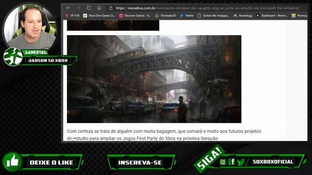Click the Twitter bird icon in overlay
312x175 pixels.
[x=241, y=162]
